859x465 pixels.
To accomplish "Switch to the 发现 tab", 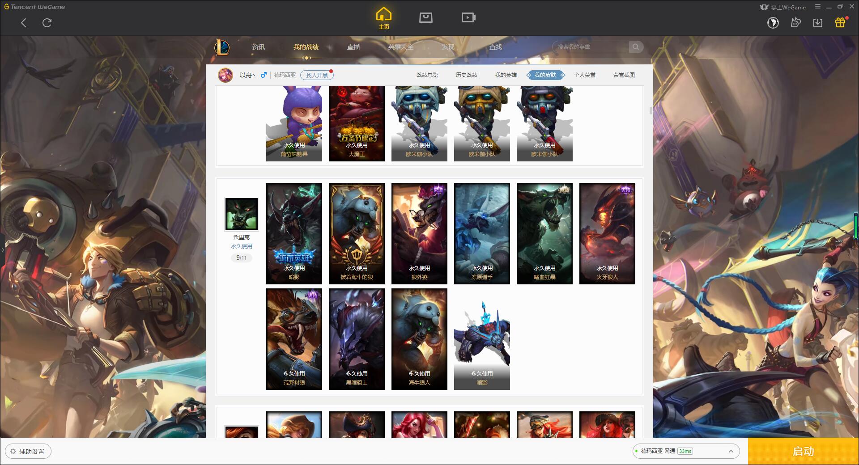I will click(448, 47).
